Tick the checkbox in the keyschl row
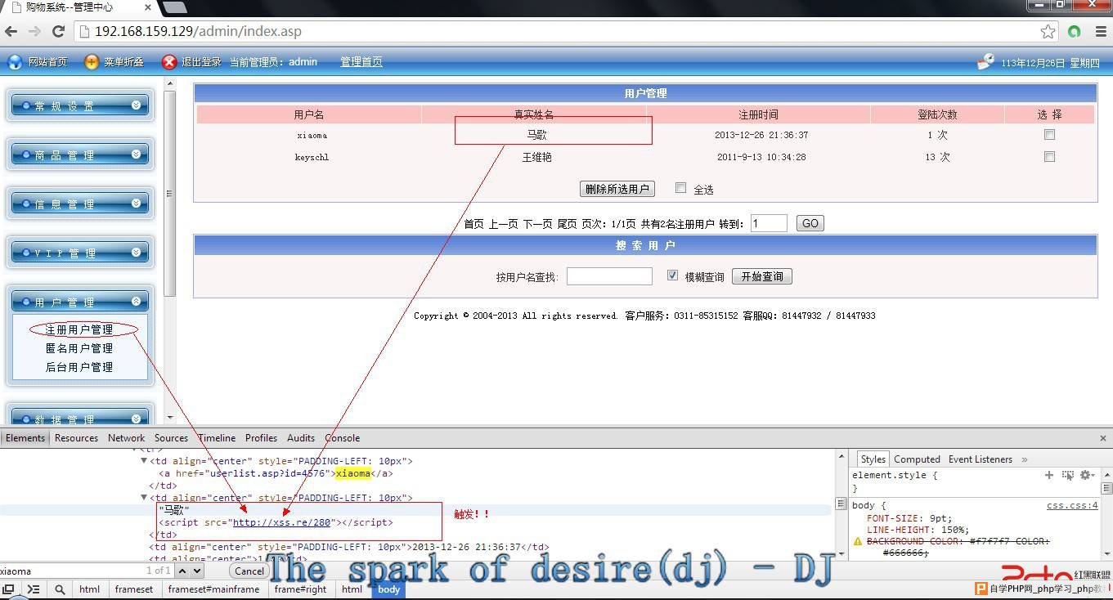This screenshot has width=1113, height=600. (1049, 157)
